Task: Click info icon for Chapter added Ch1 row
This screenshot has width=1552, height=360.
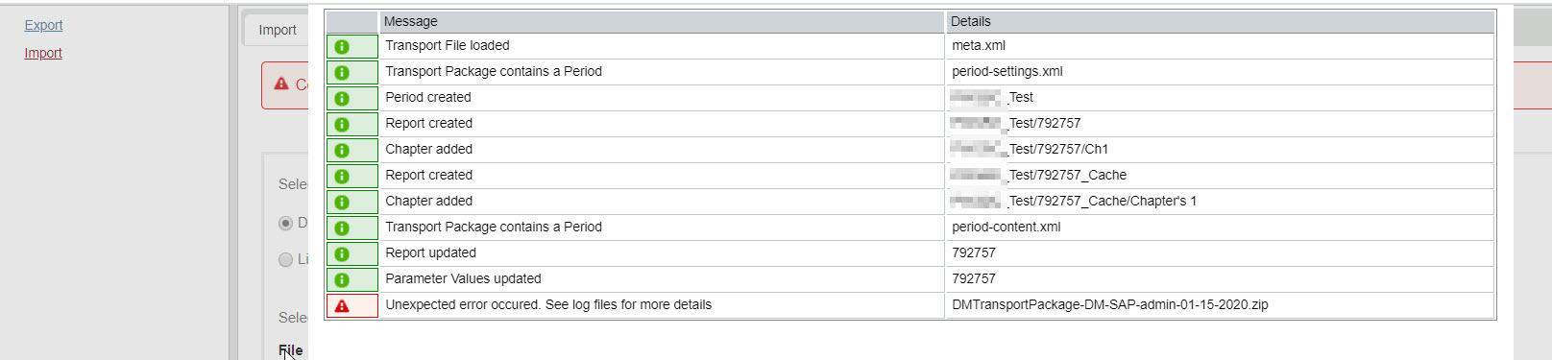Action: tap(342, 150)
